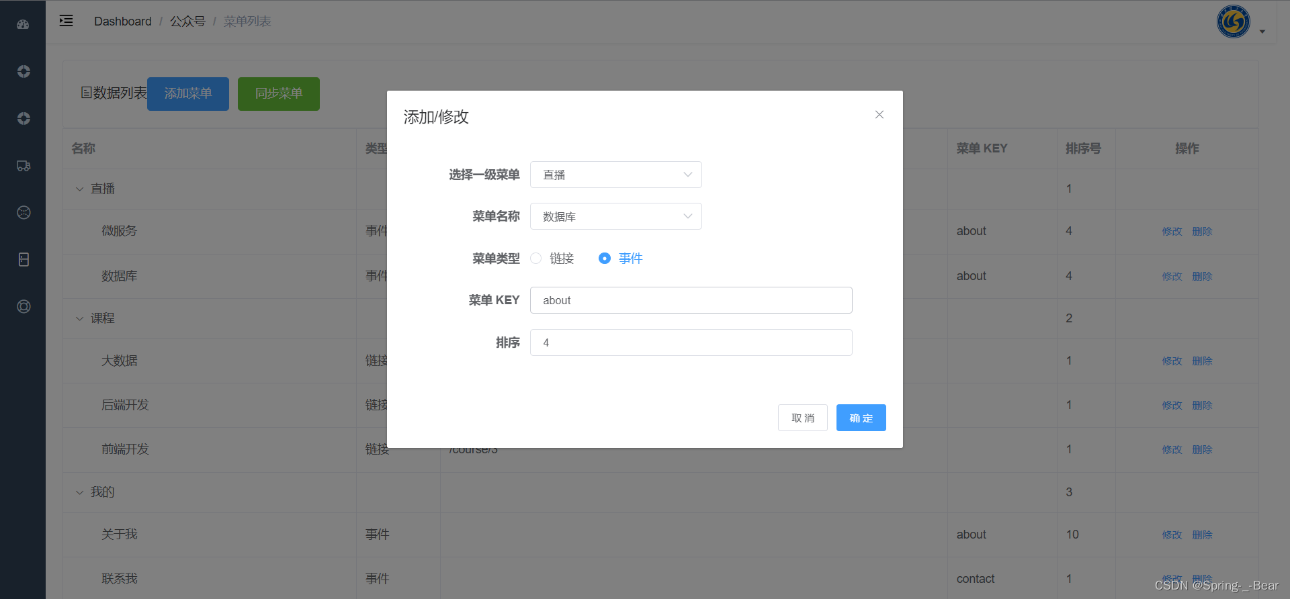Click 修改 in the 大数据 row

pyautogui.click(x=1172, y=361)
